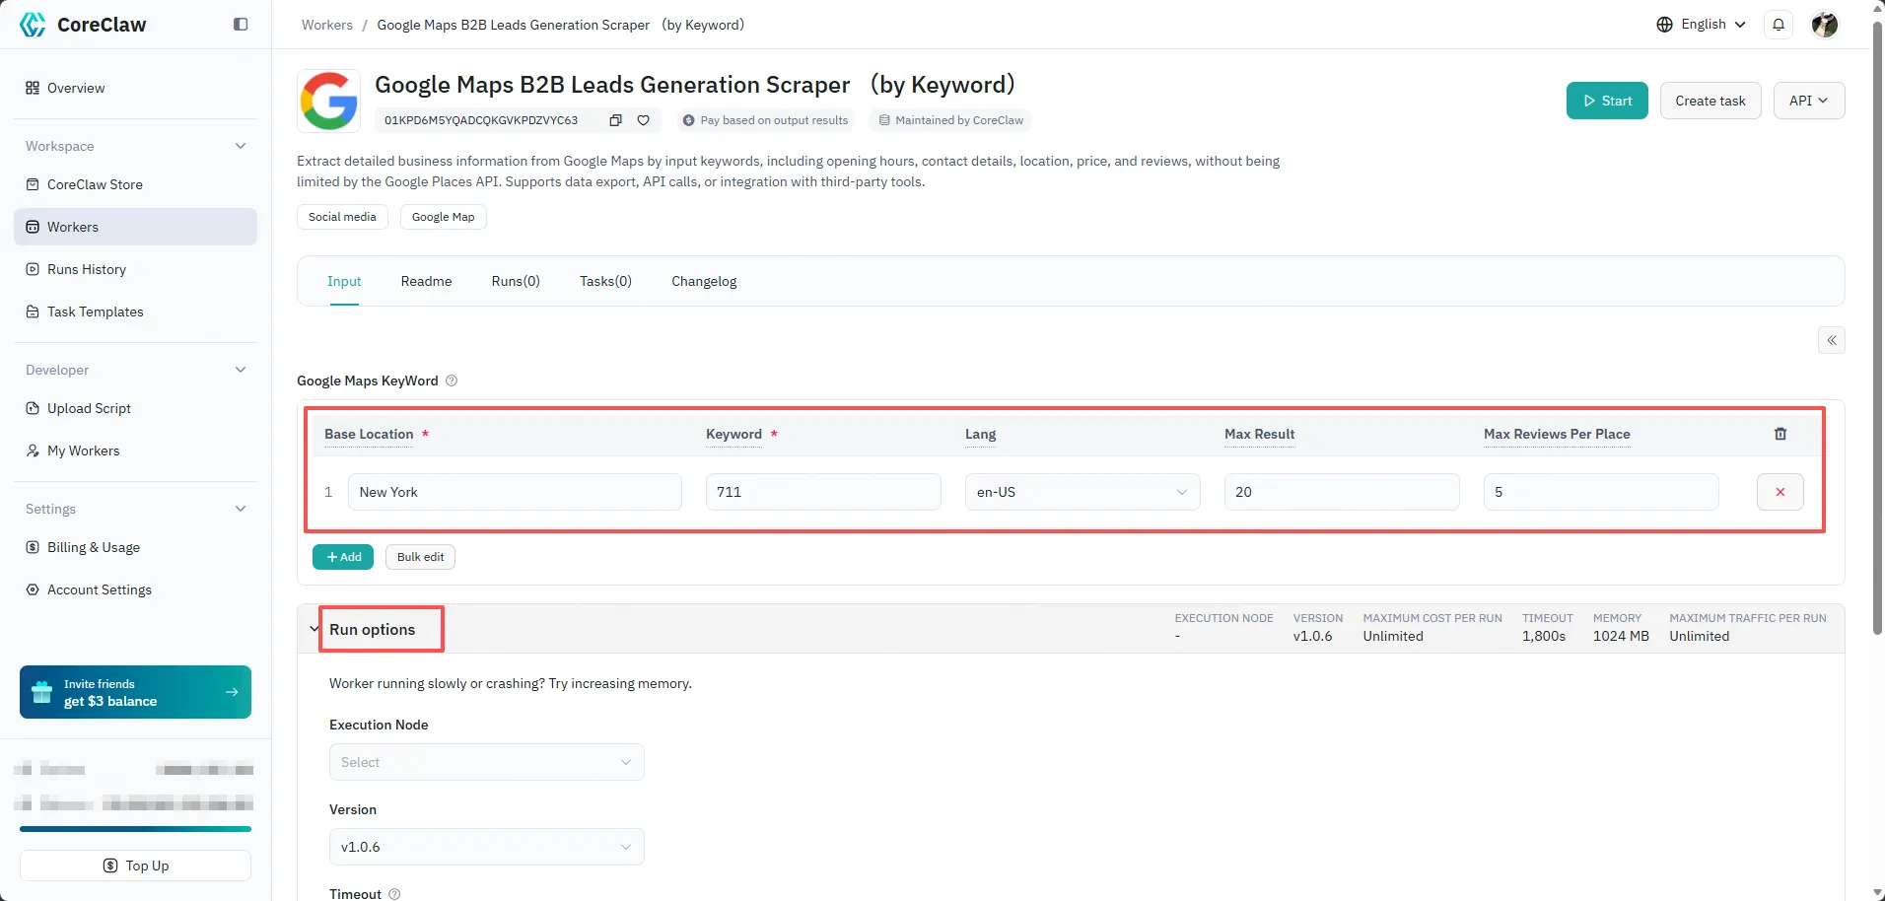Screen dimensions: 1885x901
Task: Click the Create task button
Action: click(x=1710, y=101)
